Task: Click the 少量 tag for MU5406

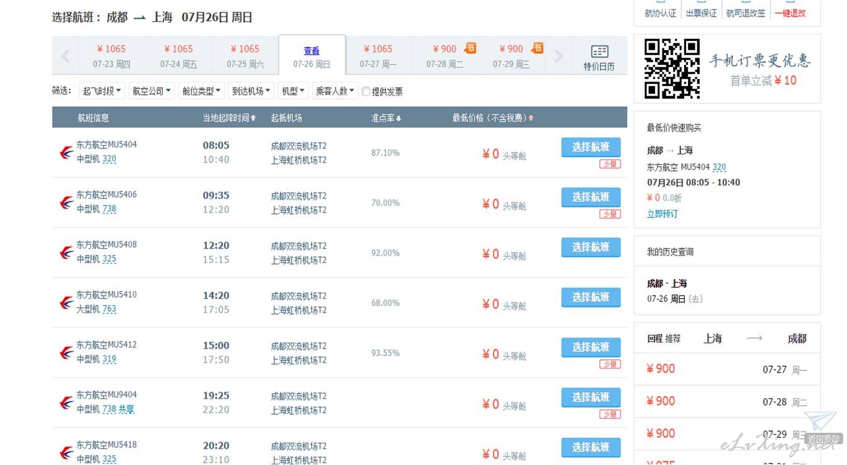Action: 610,214
